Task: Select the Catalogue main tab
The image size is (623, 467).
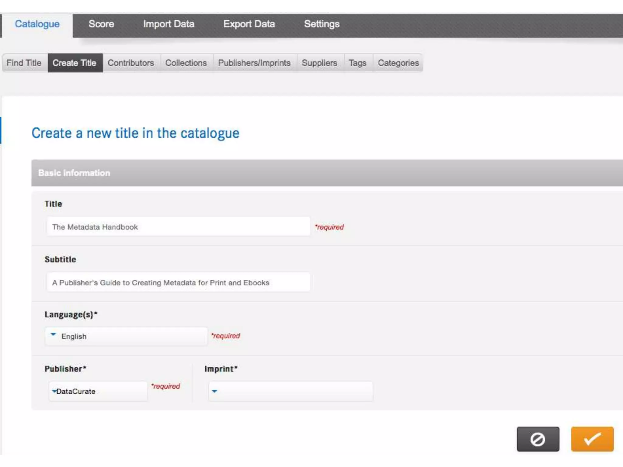Action: (37, 24)
